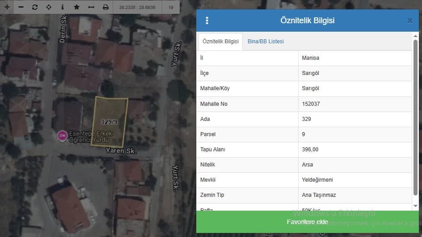Screen dimensions: 422x237
Task: Click the scroll up arrow
Action: [x=415, y=36]
